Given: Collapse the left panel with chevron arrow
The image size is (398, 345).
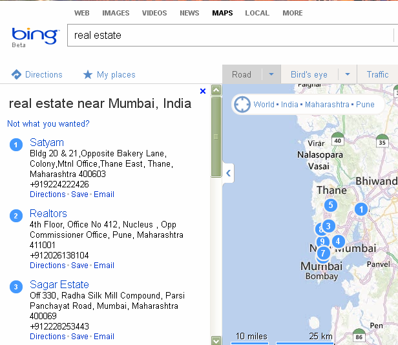Looking at the screenshot, I should tap(228, 173).
